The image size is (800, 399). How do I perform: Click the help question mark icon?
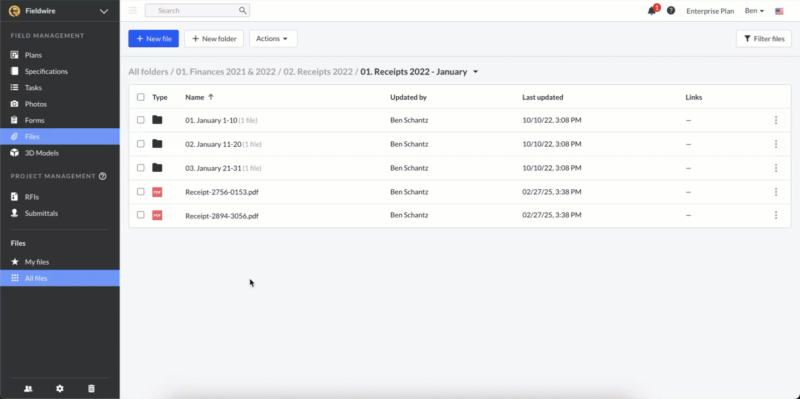671,10
